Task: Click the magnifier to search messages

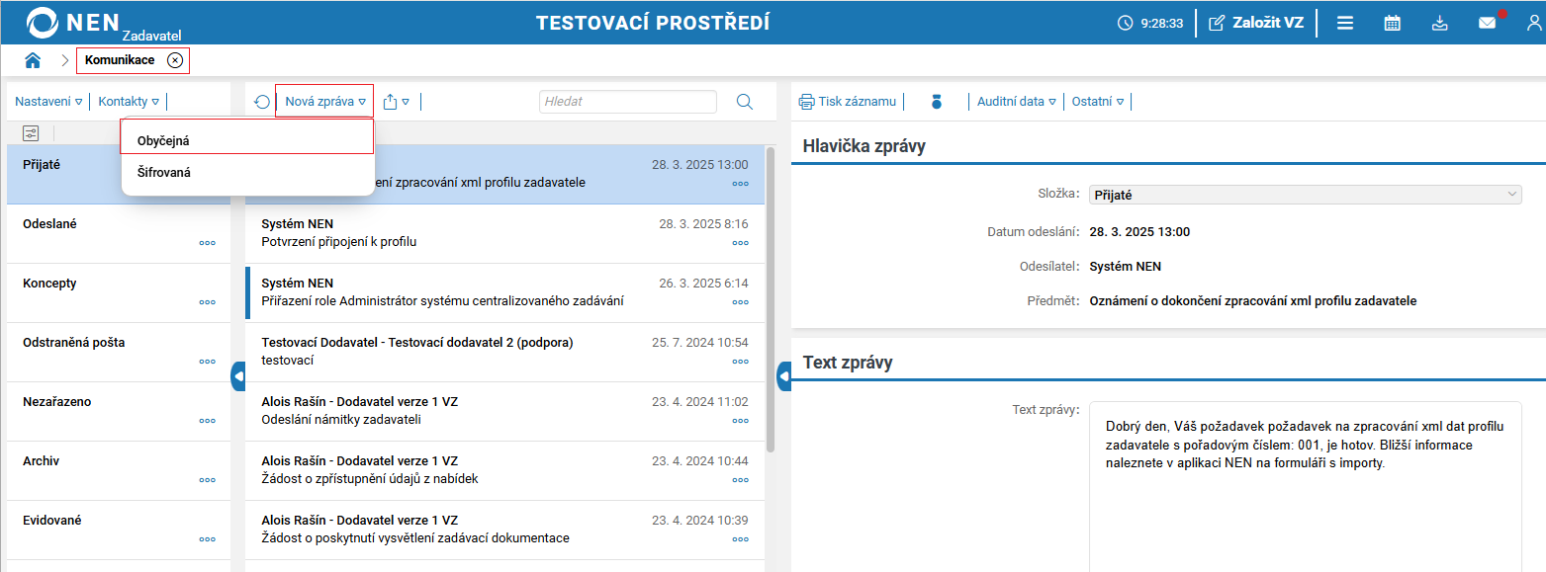Action: [744, 101]
